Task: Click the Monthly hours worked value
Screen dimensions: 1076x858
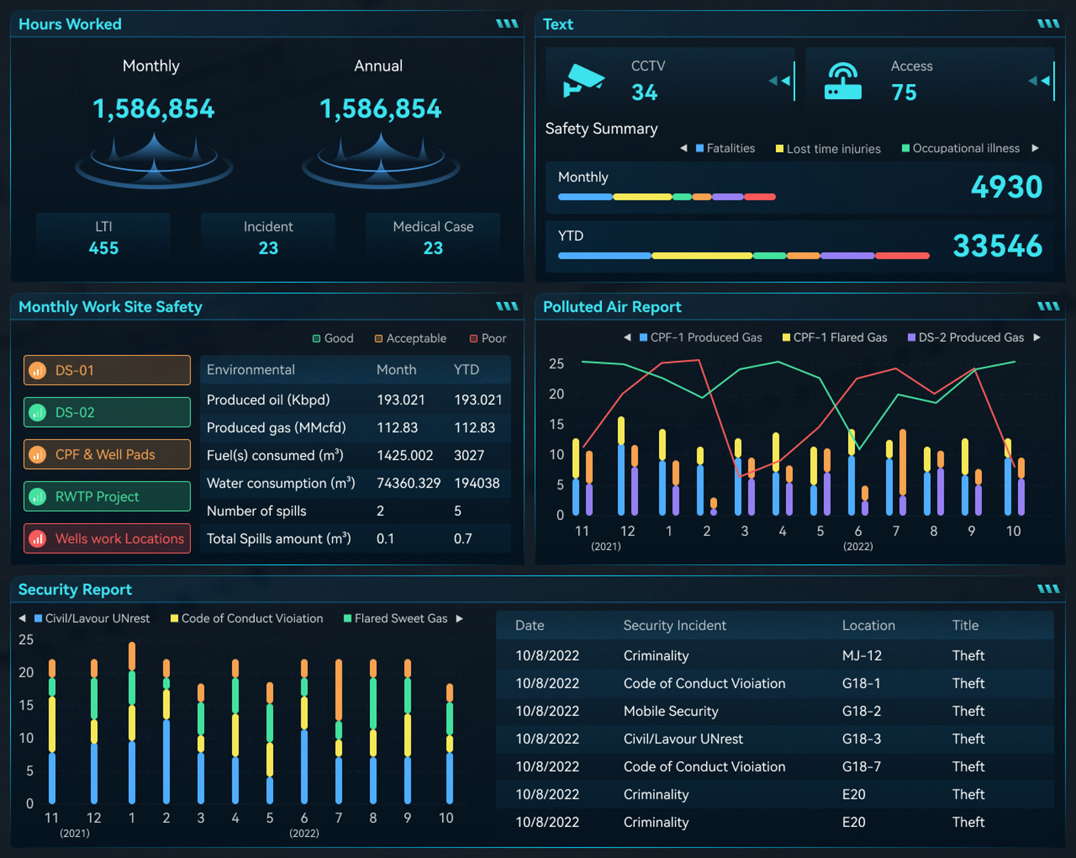Action: 153,109
